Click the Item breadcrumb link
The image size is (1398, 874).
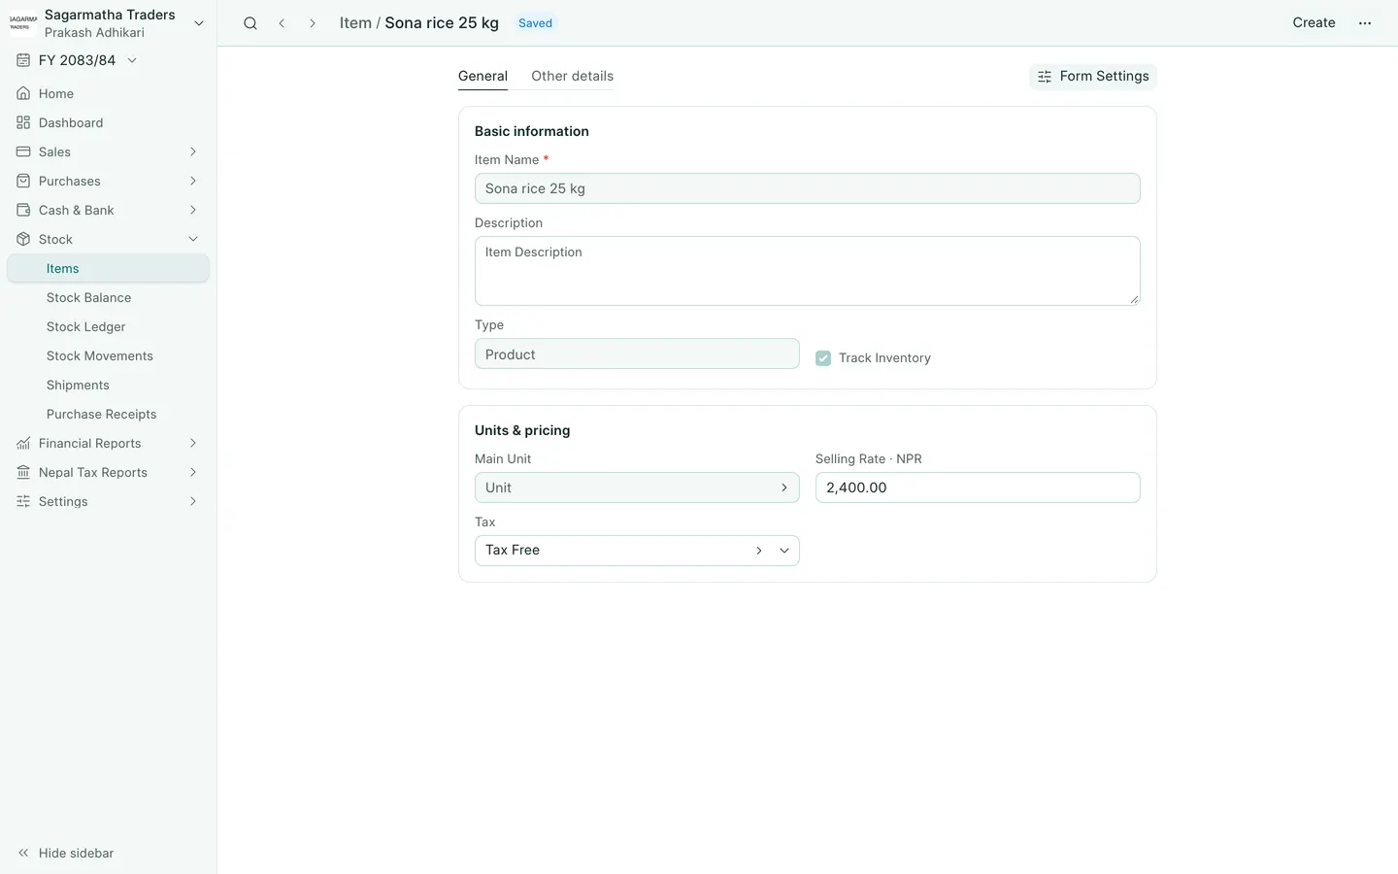click(355, 22)
